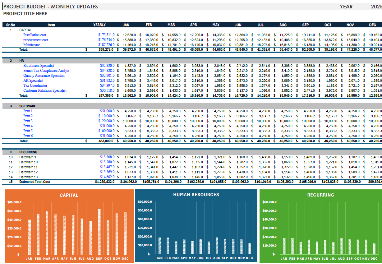Open the Senior Tax Compliance Analyst item

click(47, 71)
